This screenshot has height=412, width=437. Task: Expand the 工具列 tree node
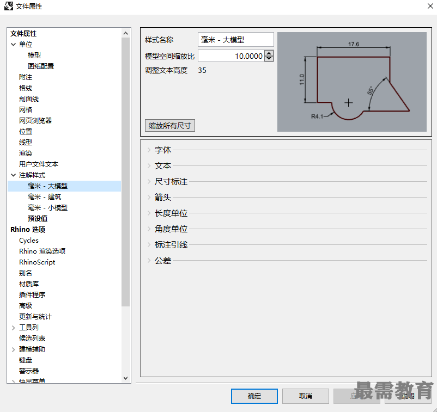tap(13, 328)
